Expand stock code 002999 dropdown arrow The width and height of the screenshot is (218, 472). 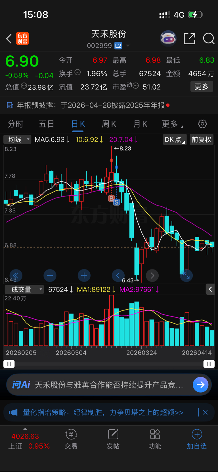tap(128, 46)
